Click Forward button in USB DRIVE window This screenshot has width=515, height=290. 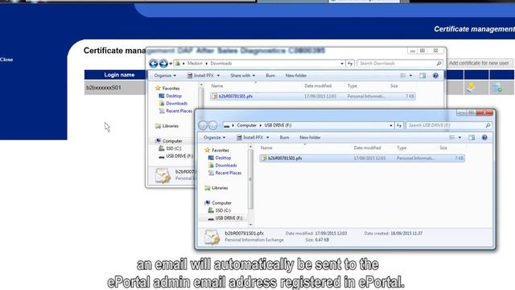tap(212, 126)
